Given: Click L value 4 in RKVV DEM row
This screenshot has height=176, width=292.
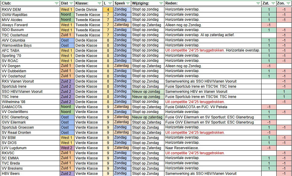Looking at the screenshot, I should click(x=108, y=9).
